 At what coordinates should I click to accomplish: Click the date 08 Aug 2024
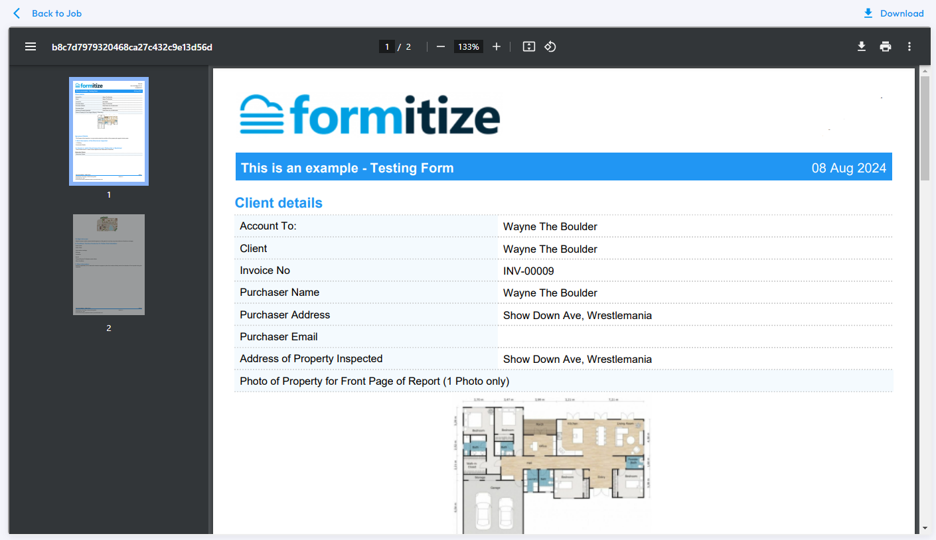point(849,168)
